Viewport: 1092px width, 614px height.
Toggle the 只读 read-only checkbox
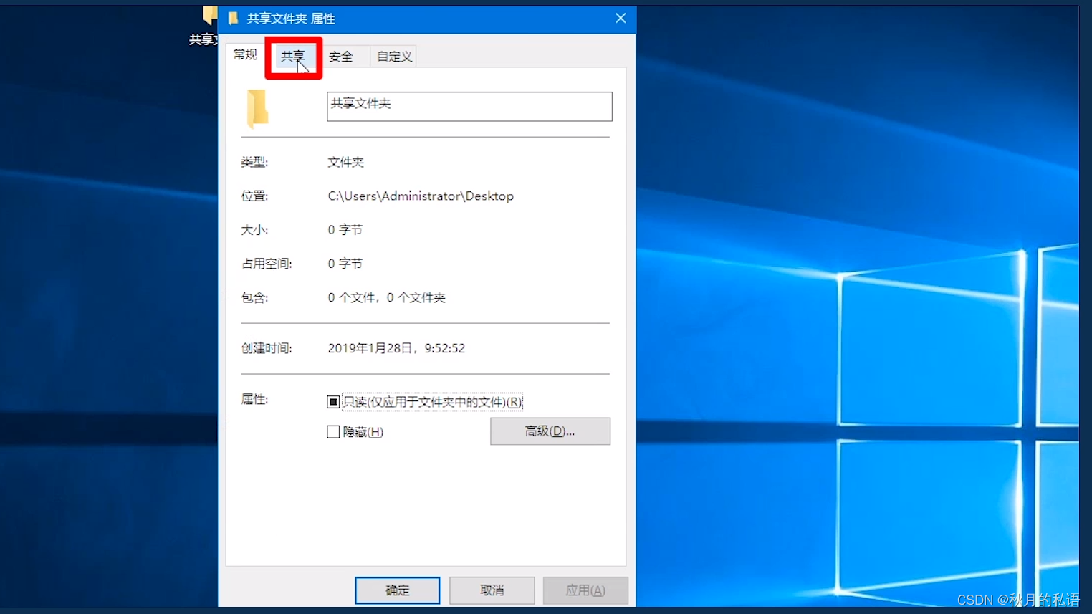pos(333,402)
